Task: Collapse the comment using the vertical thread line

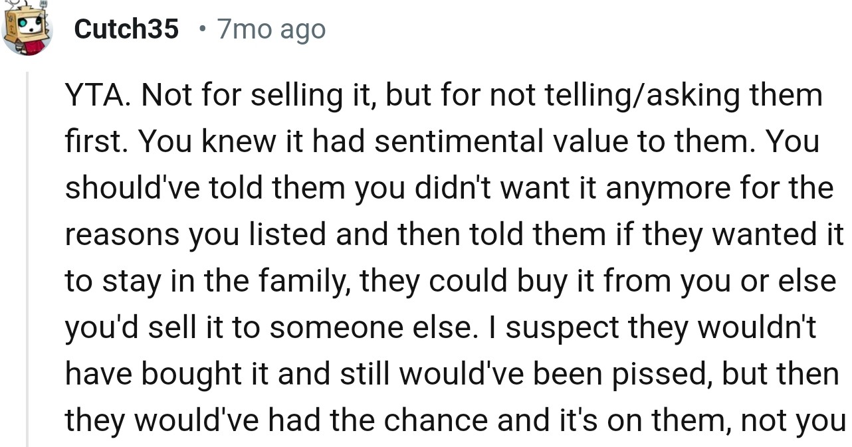Action: pyautogui.click(x=27, y=259)
